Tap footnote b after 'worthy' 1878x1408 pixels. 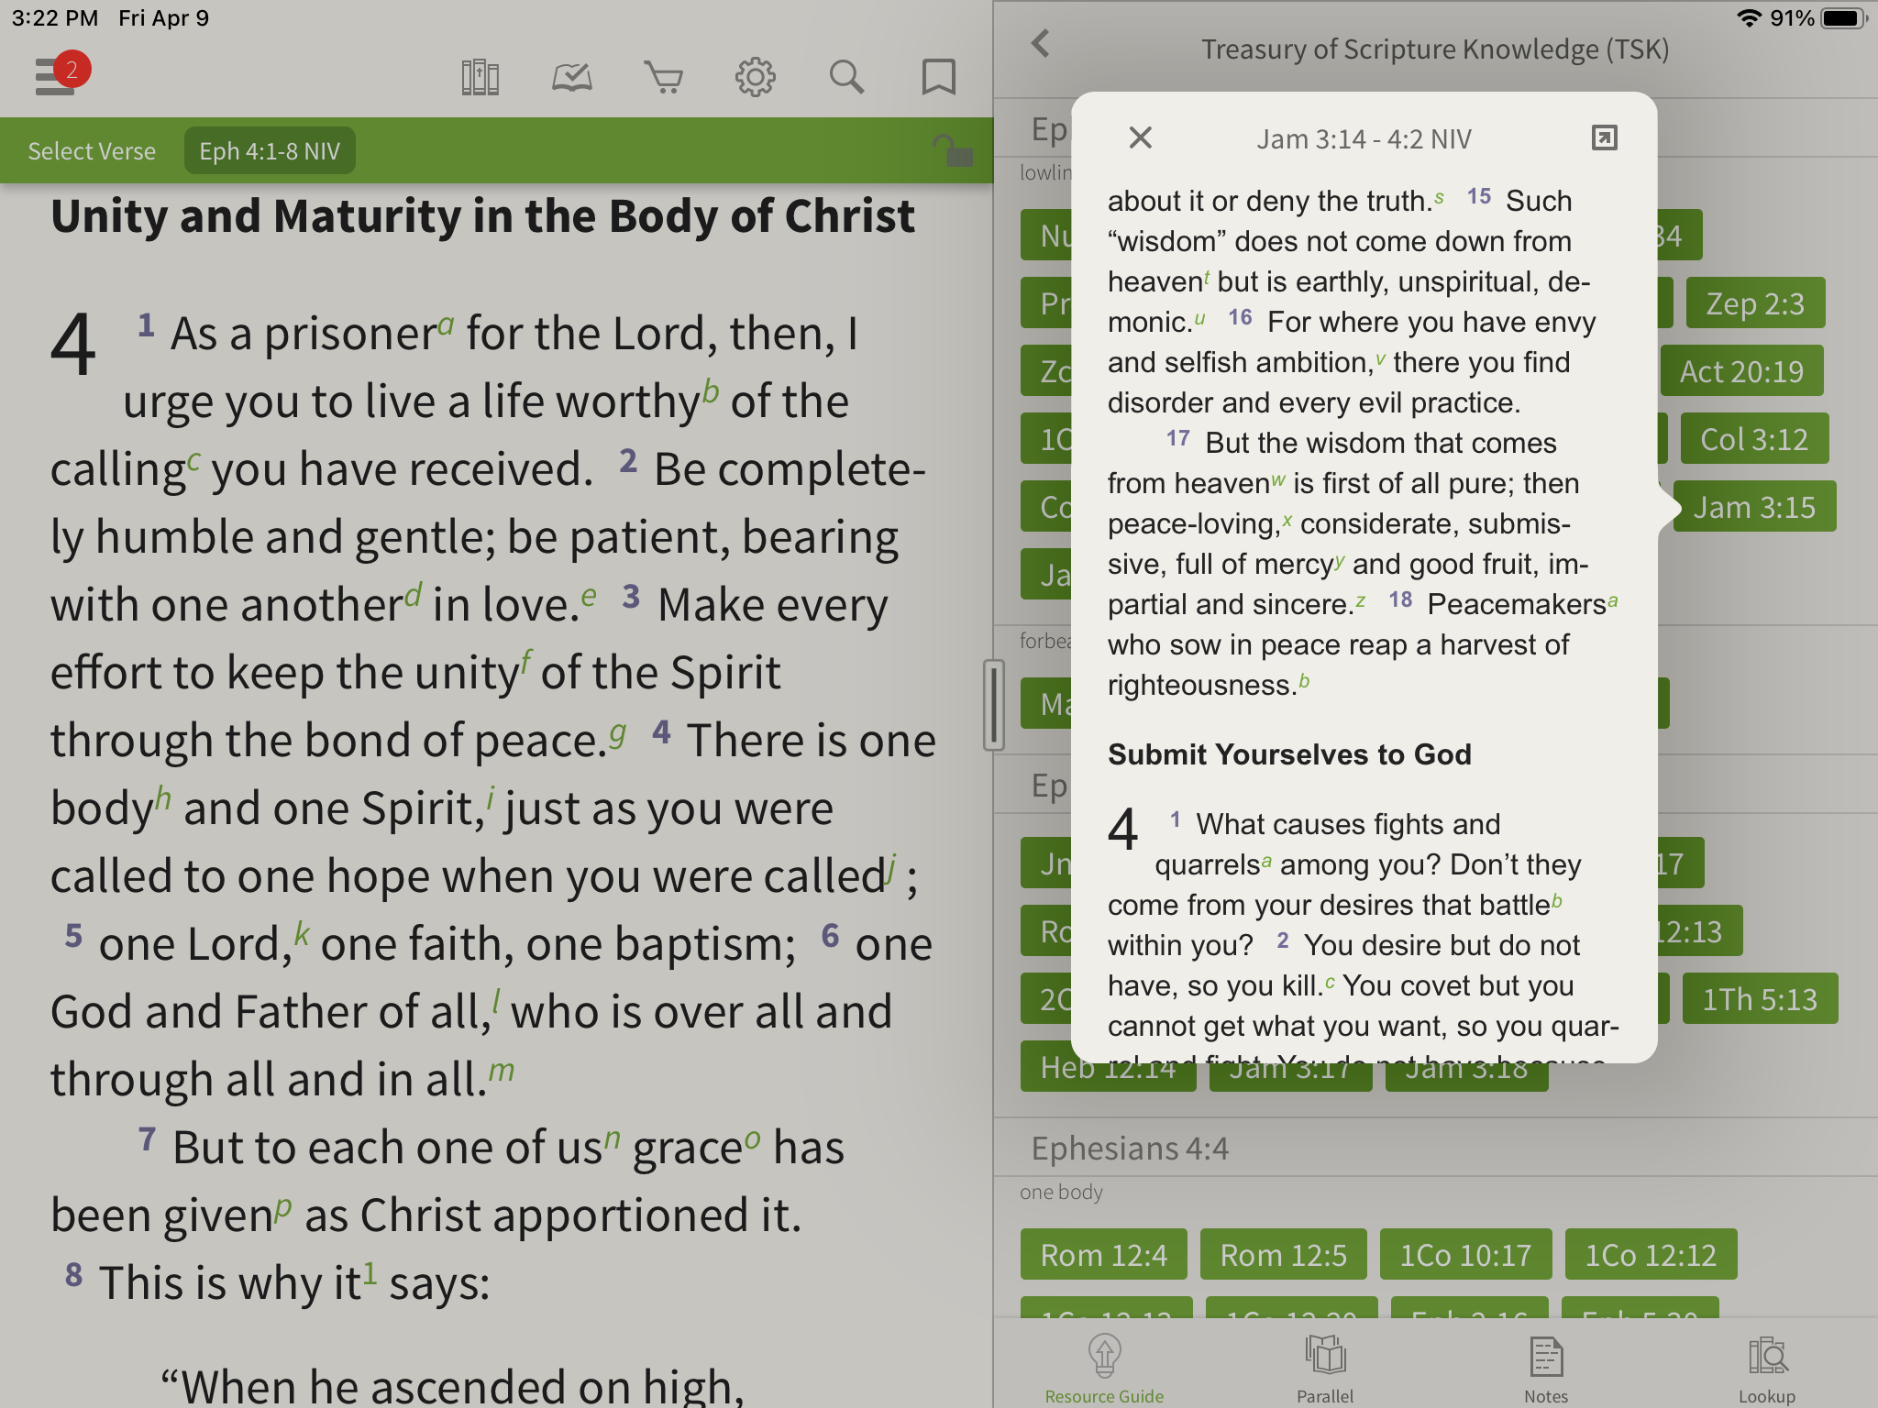pyautogui.click(x=711, y=391)
